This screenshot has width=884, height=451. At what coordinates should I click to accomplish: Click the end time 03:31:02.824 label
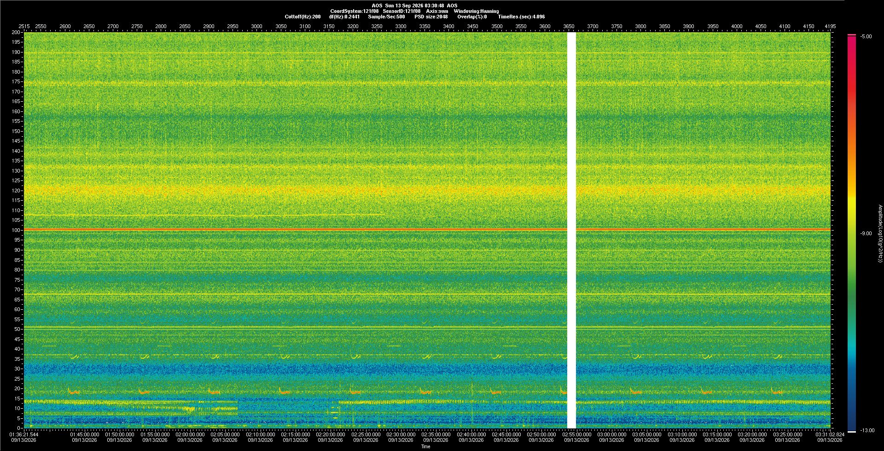point(830,434)
